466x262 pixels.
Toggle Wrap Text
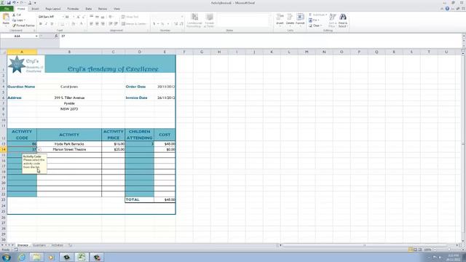[x=130, y=17]
